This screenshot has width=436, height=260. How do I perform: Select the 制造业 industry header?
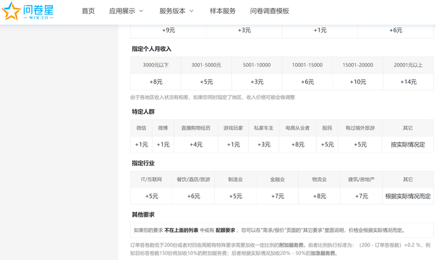pyautogui.click(x=235, y=179)
